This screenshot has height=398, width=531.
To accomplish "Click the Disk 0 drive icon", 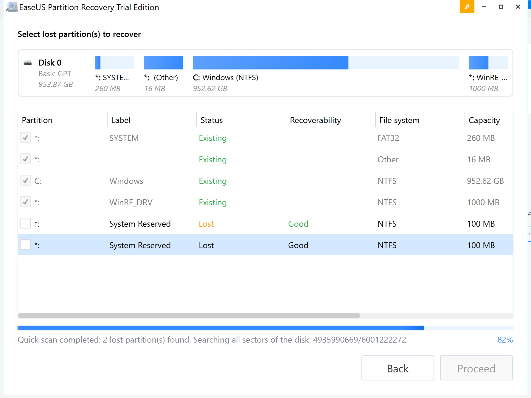I will (28, 63).
